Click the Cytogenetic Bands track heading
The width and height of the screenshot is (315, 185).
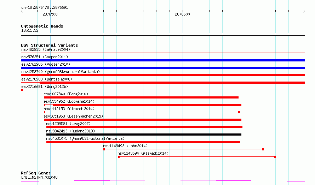tap(42, 26)
